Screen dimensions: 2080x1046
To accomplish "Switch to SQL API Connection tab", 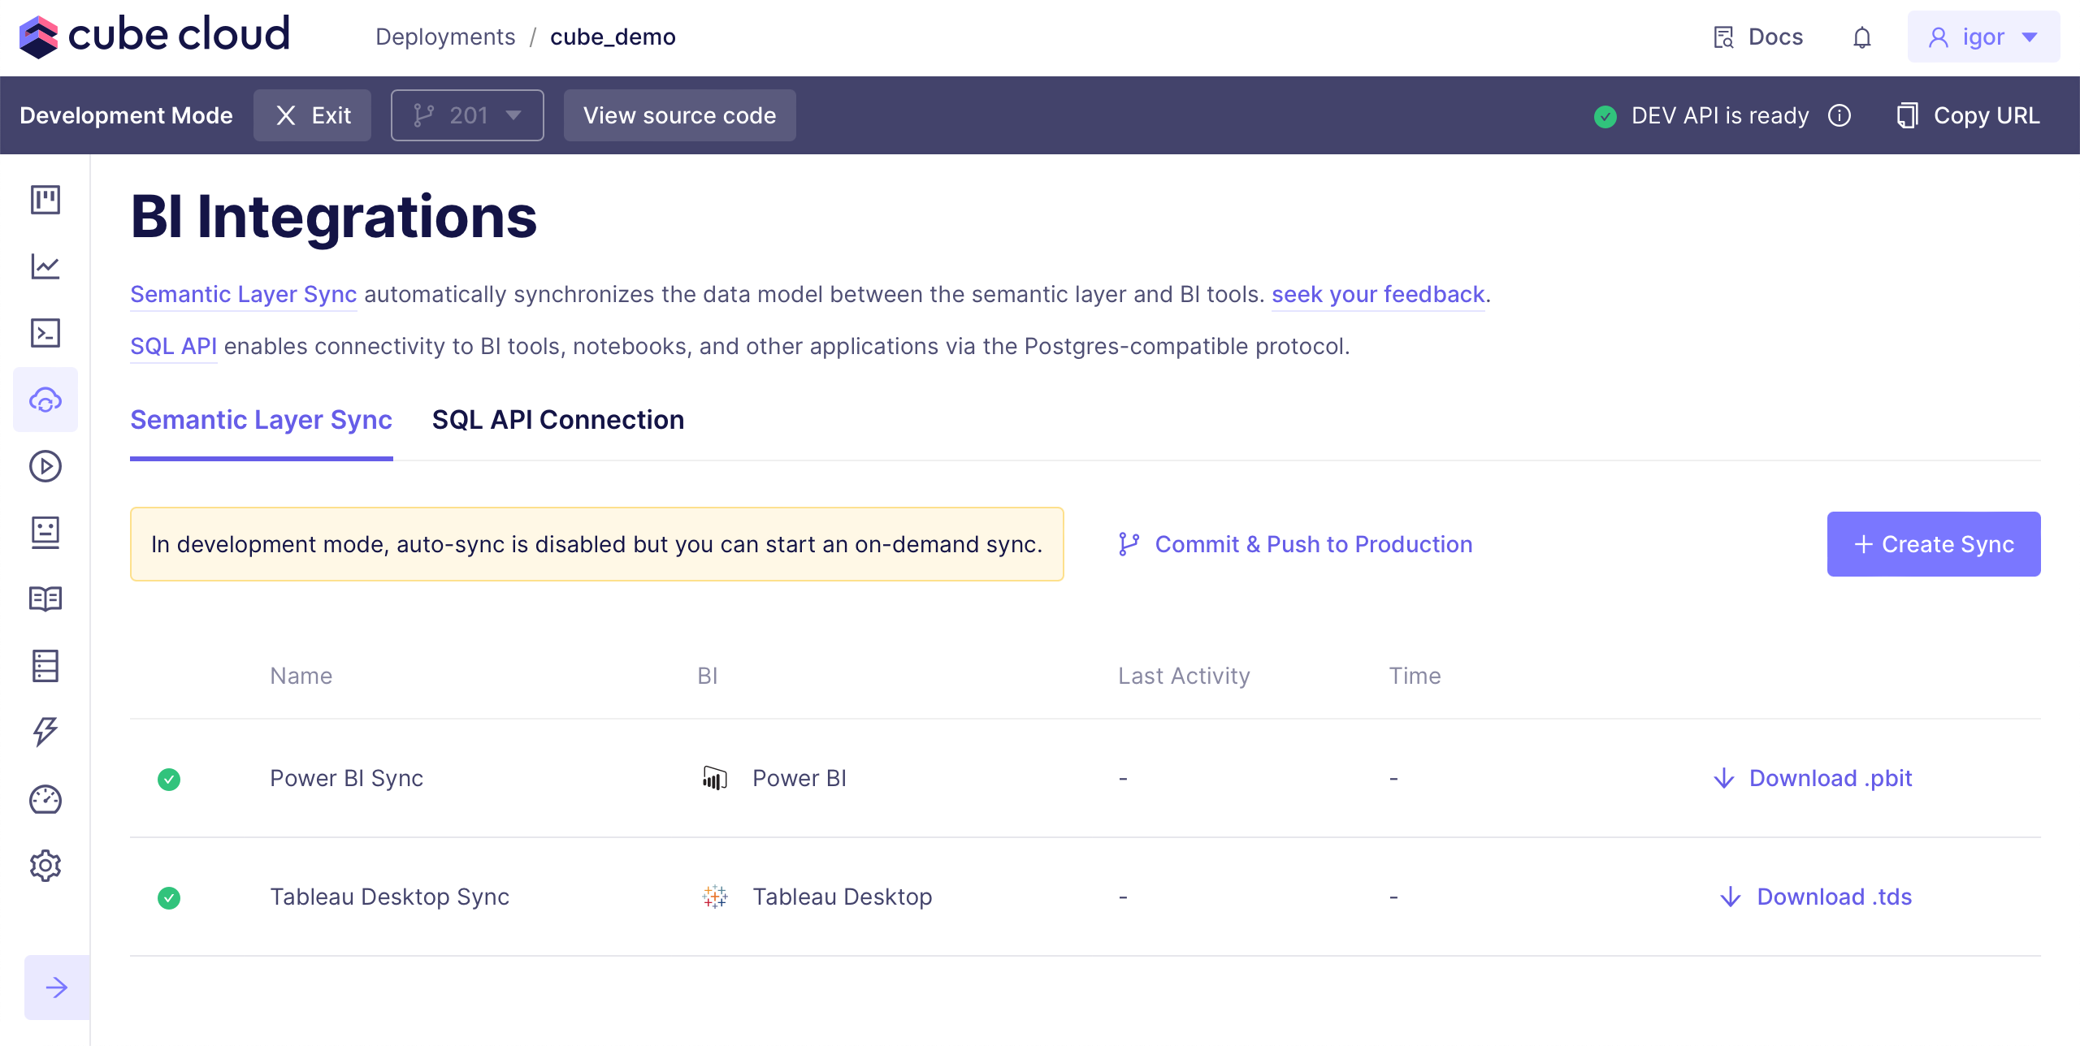I will (557, 420).
